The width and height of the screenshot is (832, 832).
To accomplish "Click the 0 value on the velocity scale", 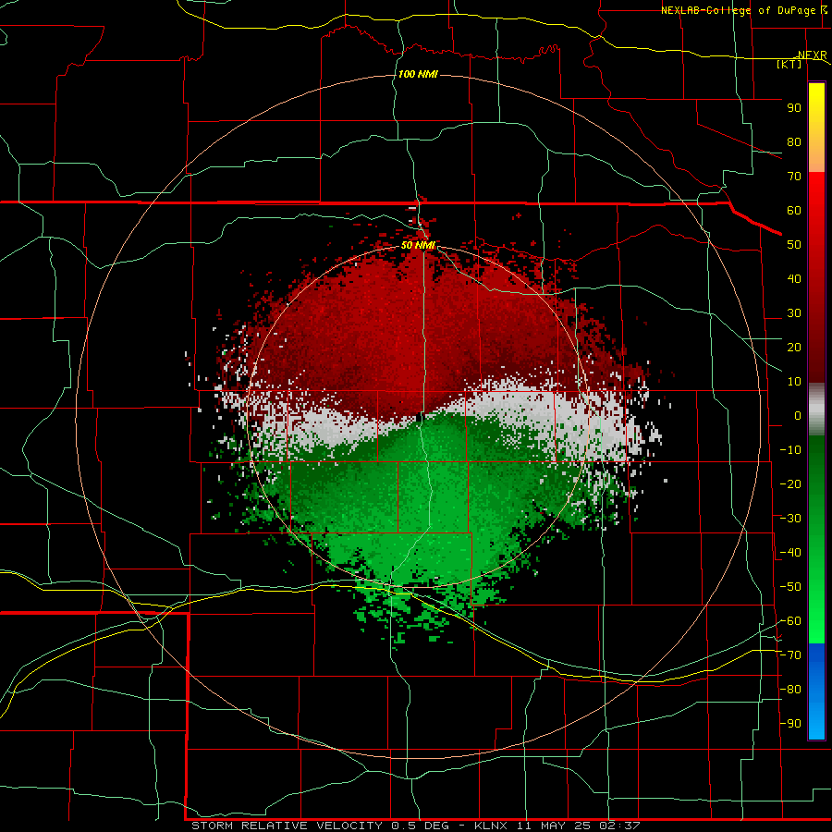I will click(x=798, y=415).
